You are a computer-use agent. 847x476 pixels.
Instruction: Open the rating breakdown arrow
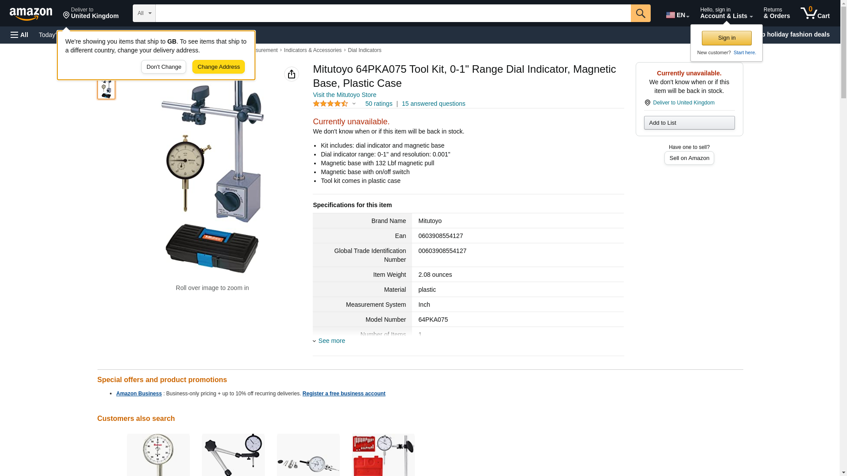click(354, 104)
